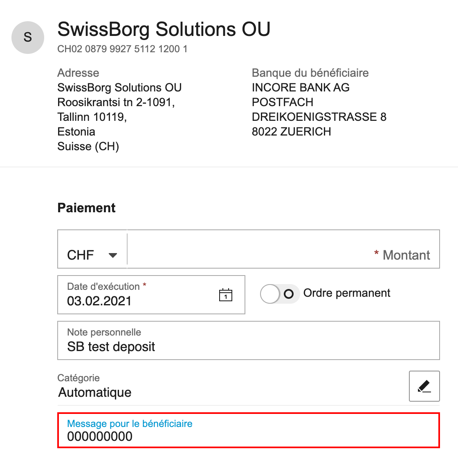Click the 8022 ZUERICH bank address line
This screenshot has height=458, width=458.
coord(291,132)
